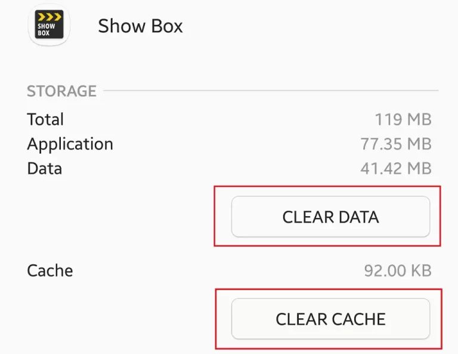This screenshot has width=458, height=354.
Task: Click the 77.35 MB application size
Action: coord(396,144)
